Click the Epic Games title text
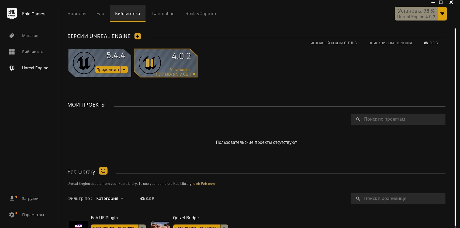 click(x=34, y=14)
